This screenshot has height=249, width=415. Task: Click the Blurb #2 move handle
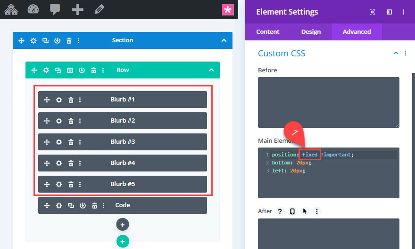click(47, 121)
